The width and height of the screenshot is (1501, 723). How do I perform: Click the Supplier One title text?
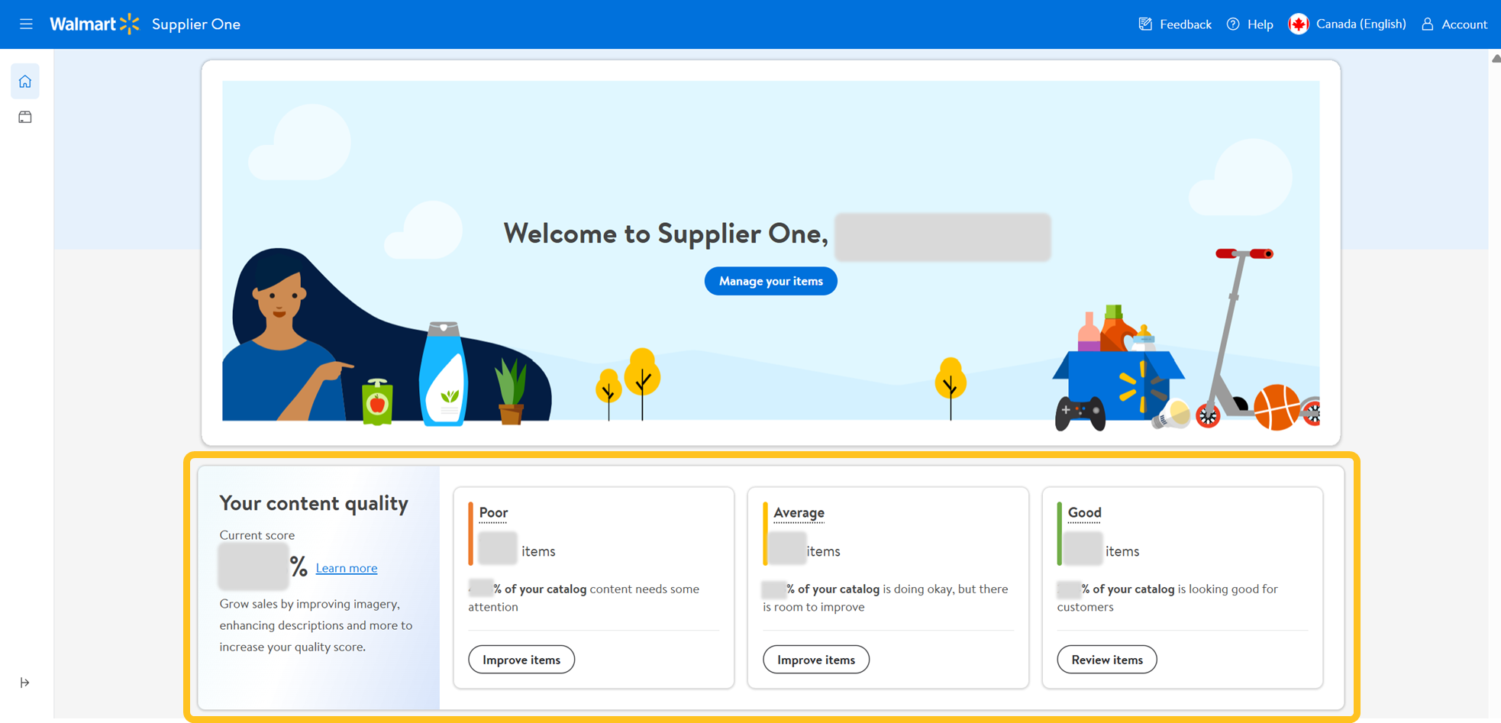click(196, 24)
